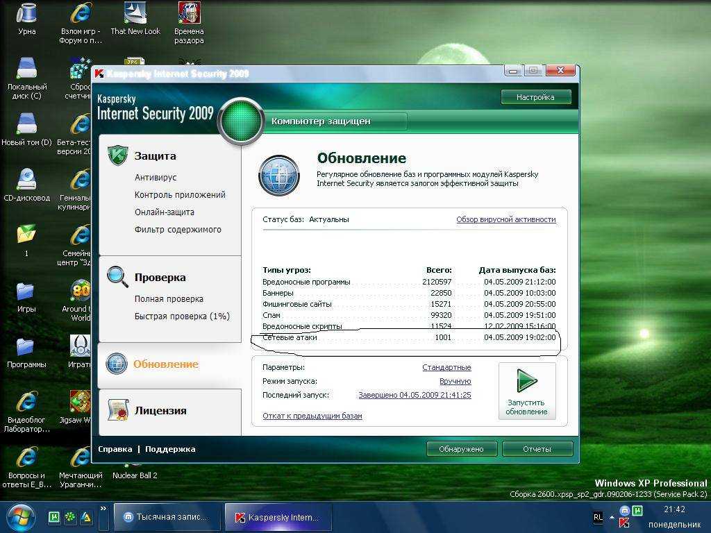This screenshot has height=533, width=711.
Task: Open Онлайн-защита section
Action: pyautogui.click(x=164, y=212)
